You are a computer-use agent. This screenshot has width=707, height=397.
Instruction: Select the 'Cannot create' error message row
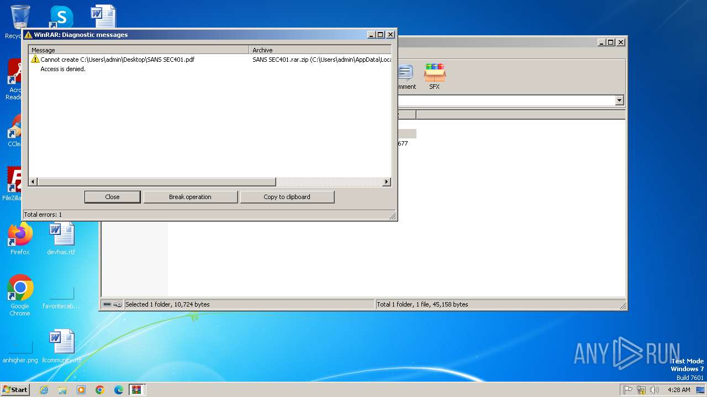click(x=210, y=60)
